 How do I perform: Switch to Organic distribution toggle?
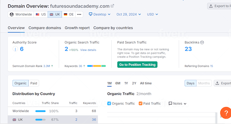(x=20, y=83)
